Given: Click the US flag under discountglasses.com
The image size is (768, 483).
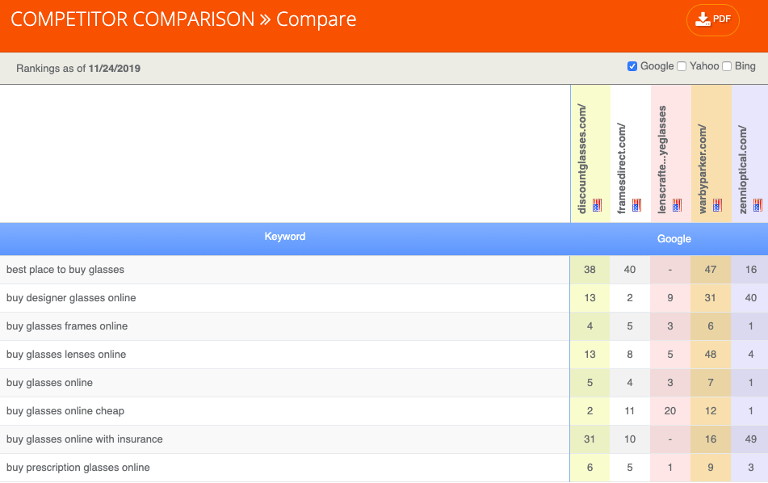Looking at the screenshot, I should pos(597,205).
